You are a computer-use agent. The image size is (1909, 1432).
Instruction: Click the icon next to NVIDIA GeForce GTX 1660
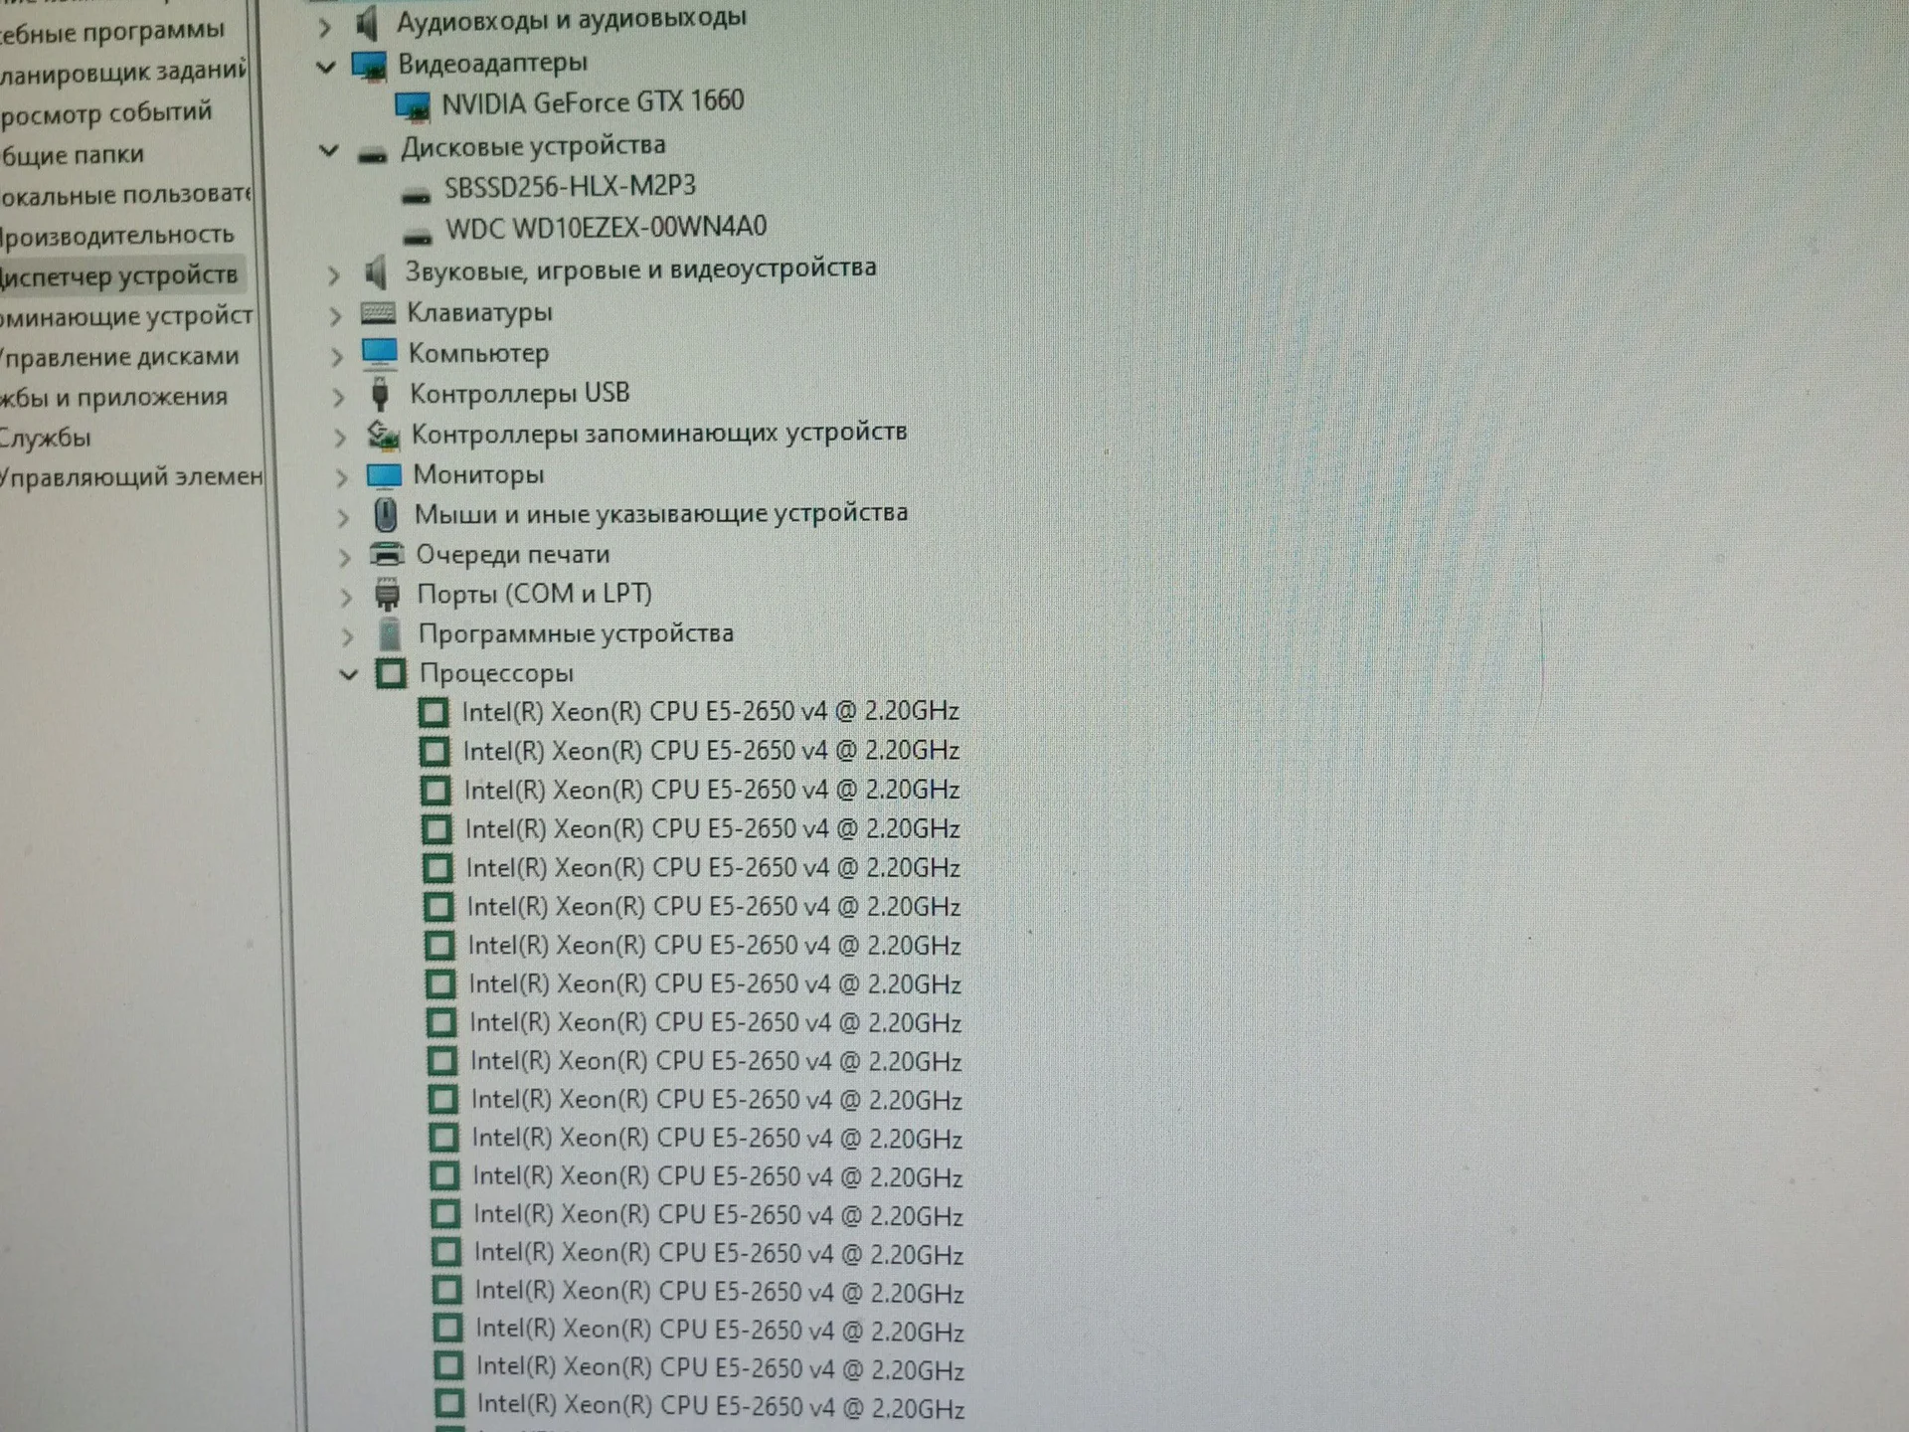[x=413, y=105]
